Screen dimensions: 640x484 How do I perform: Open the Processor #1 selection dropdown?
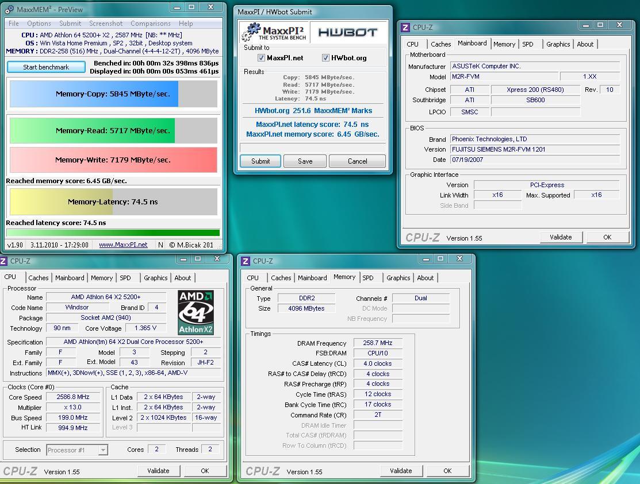(x=77, y=450)
